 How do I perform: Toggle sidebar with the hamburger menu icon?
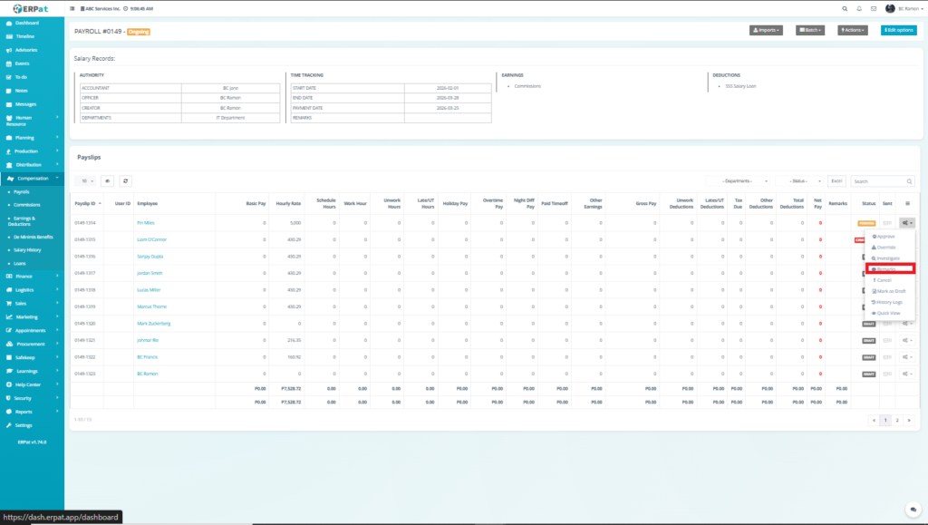(73, 8)
